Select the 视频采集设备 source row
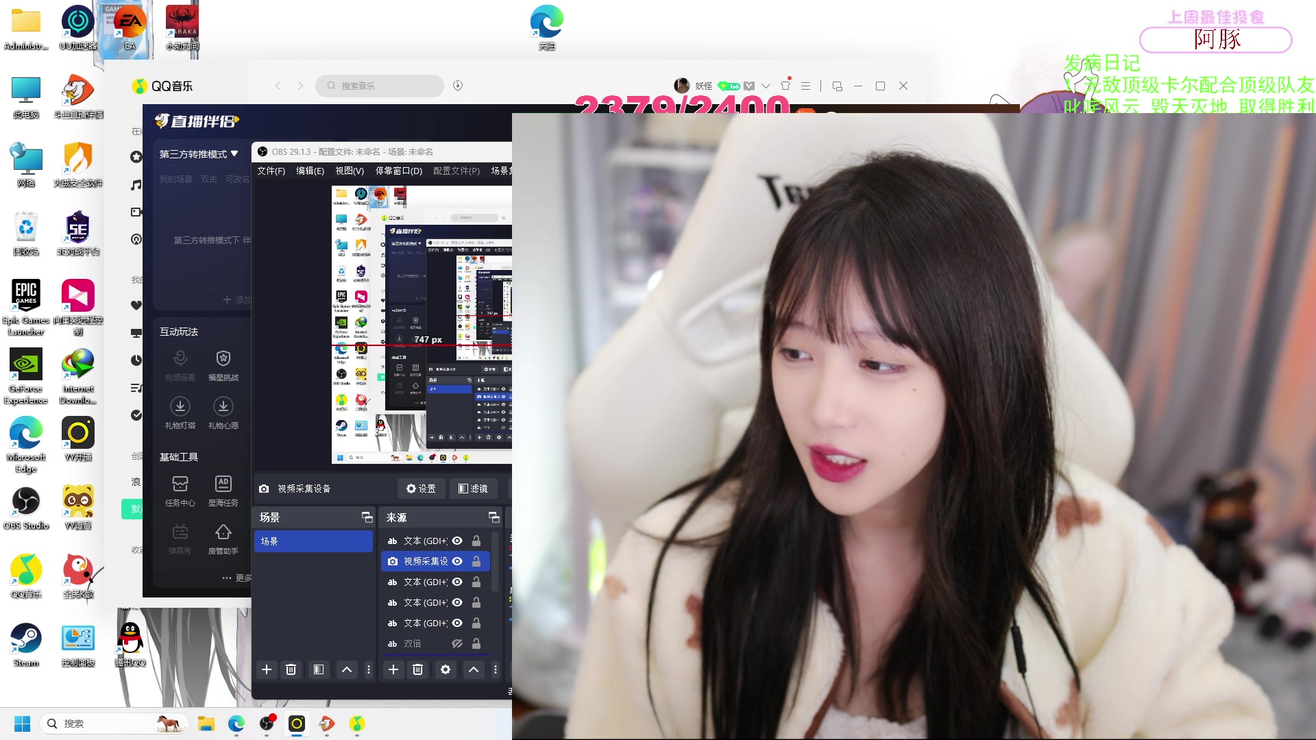Viewport: 1316px width, 740px height. [x=435, y=561]
